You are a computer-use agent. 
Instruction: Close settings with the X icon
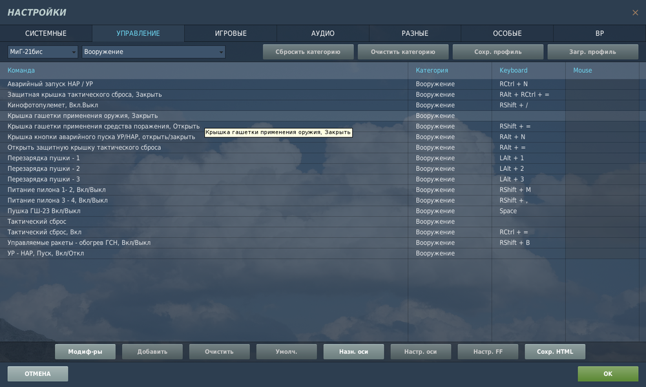point(635,13)
